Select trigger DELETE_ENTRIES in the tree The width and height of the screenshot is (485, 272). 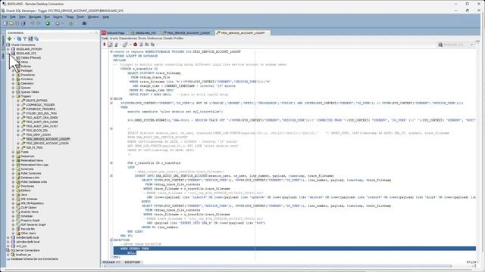click(x=36, y=100)
